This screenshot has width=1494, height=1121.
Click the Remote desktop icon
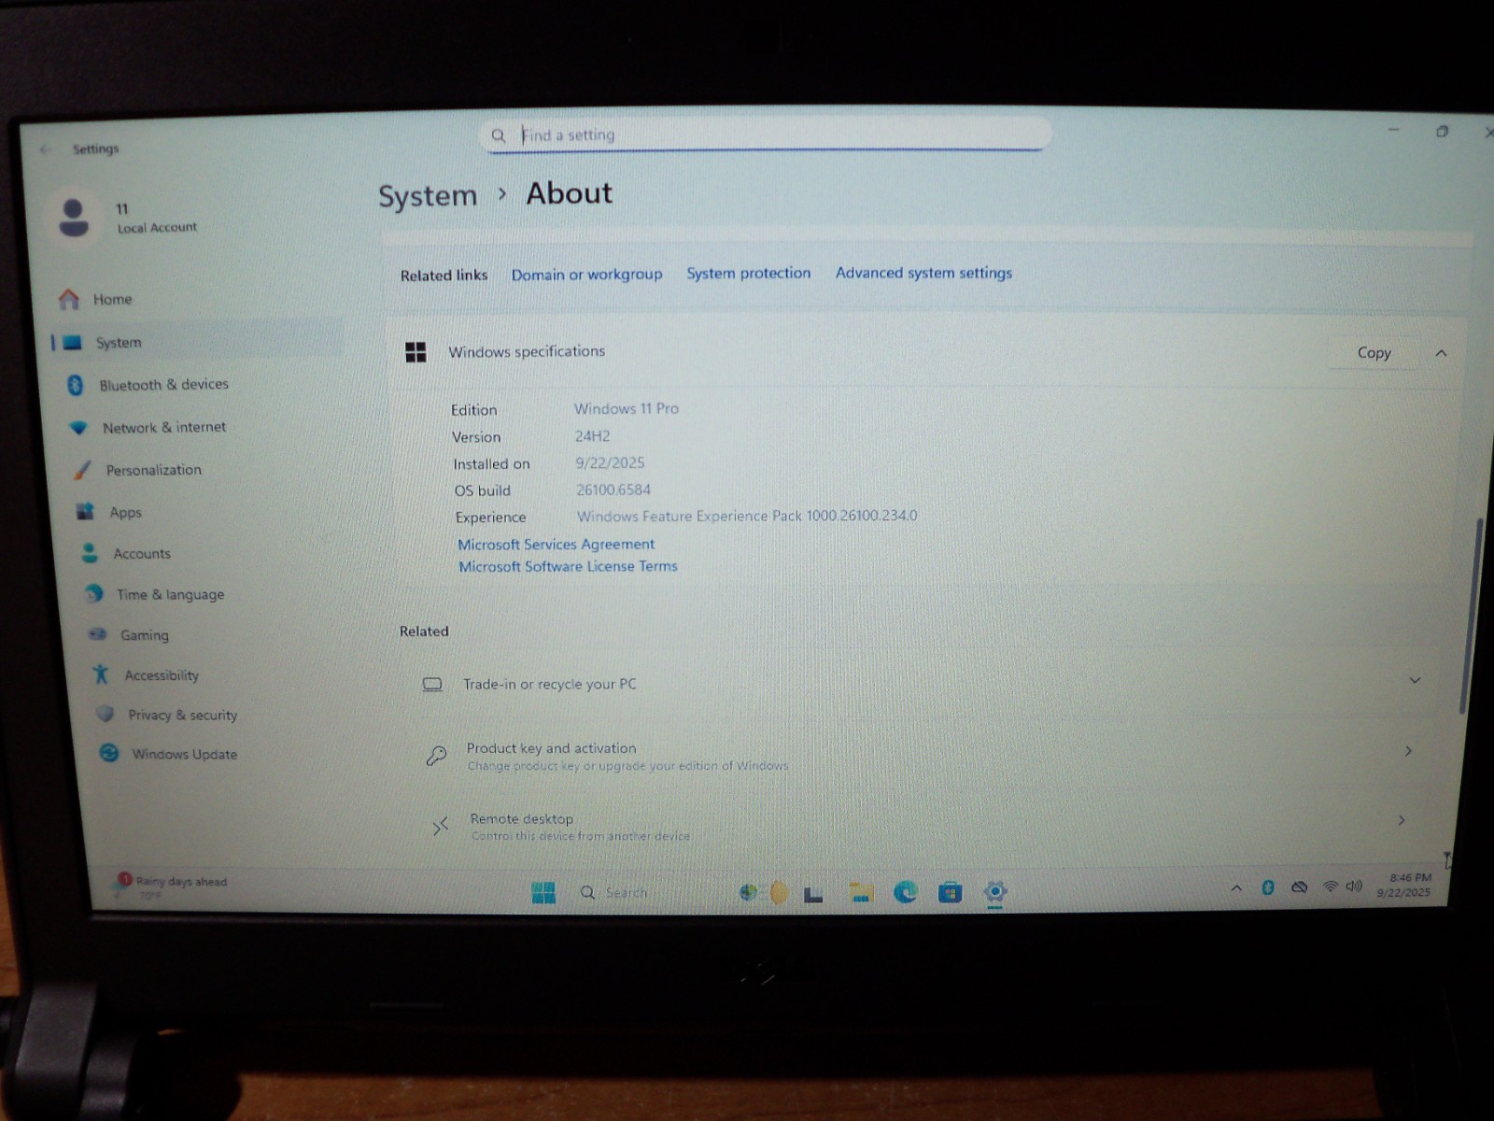(x=440, y=826)
